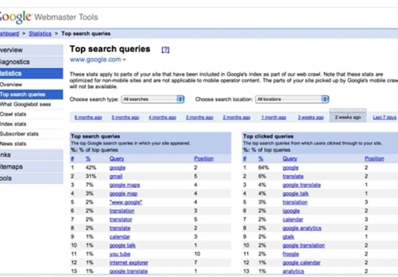Click the Google logo
This screenshot has height=277, width=398.
click(x=15, y=17)
